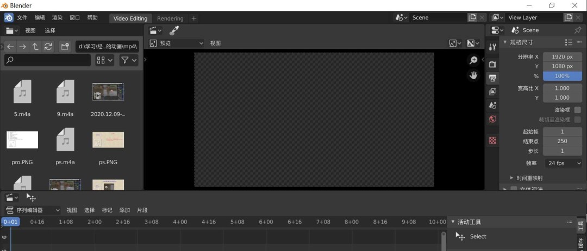Image resolution: width=587 pixels, height=251 pixels.
Task: Open the preview editor type dropdown
Action: pos(155,30)
